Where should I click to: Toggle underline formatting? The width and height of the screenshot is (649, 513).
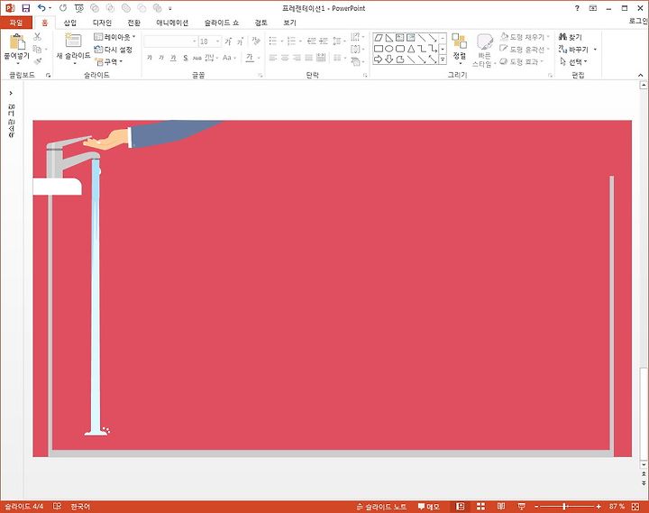173,58
